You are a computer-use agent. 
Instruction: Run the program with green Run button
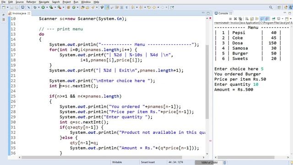pyautogui.click(x=43, y=7)
